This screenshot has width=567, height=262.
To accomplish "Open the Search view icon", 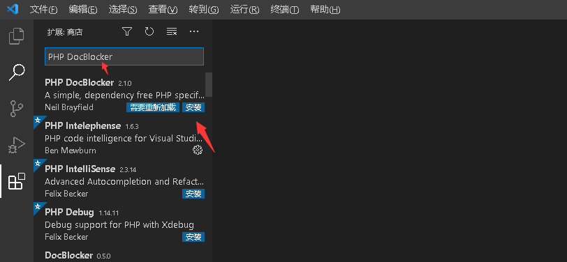I will [x=17, y=72].
